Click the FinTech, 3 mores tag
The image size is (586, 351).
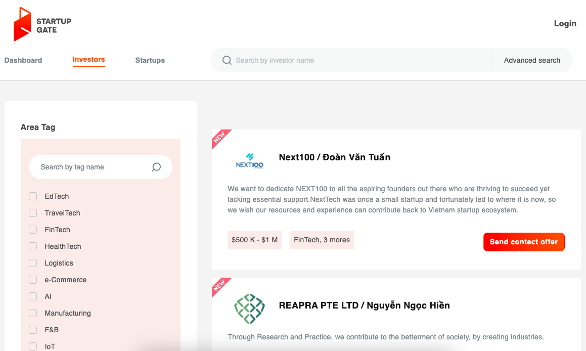322,240
